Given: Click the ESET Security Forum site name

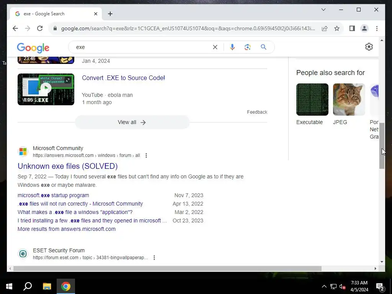Looking at the screenshot, I should (59, 250).
